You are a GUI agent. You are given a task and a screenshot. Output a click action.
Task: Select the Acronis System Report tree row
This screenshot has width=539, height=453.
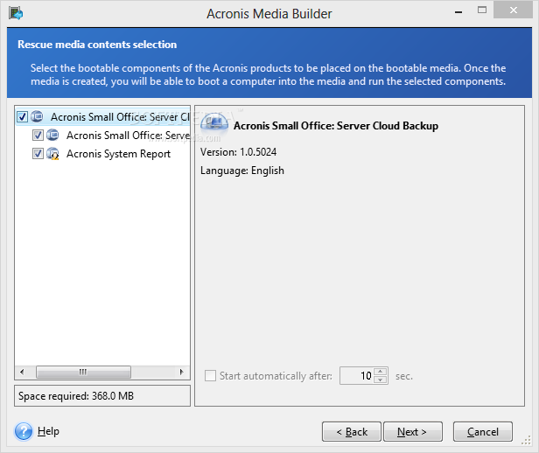pyautogui.click(x=101, y=154)
